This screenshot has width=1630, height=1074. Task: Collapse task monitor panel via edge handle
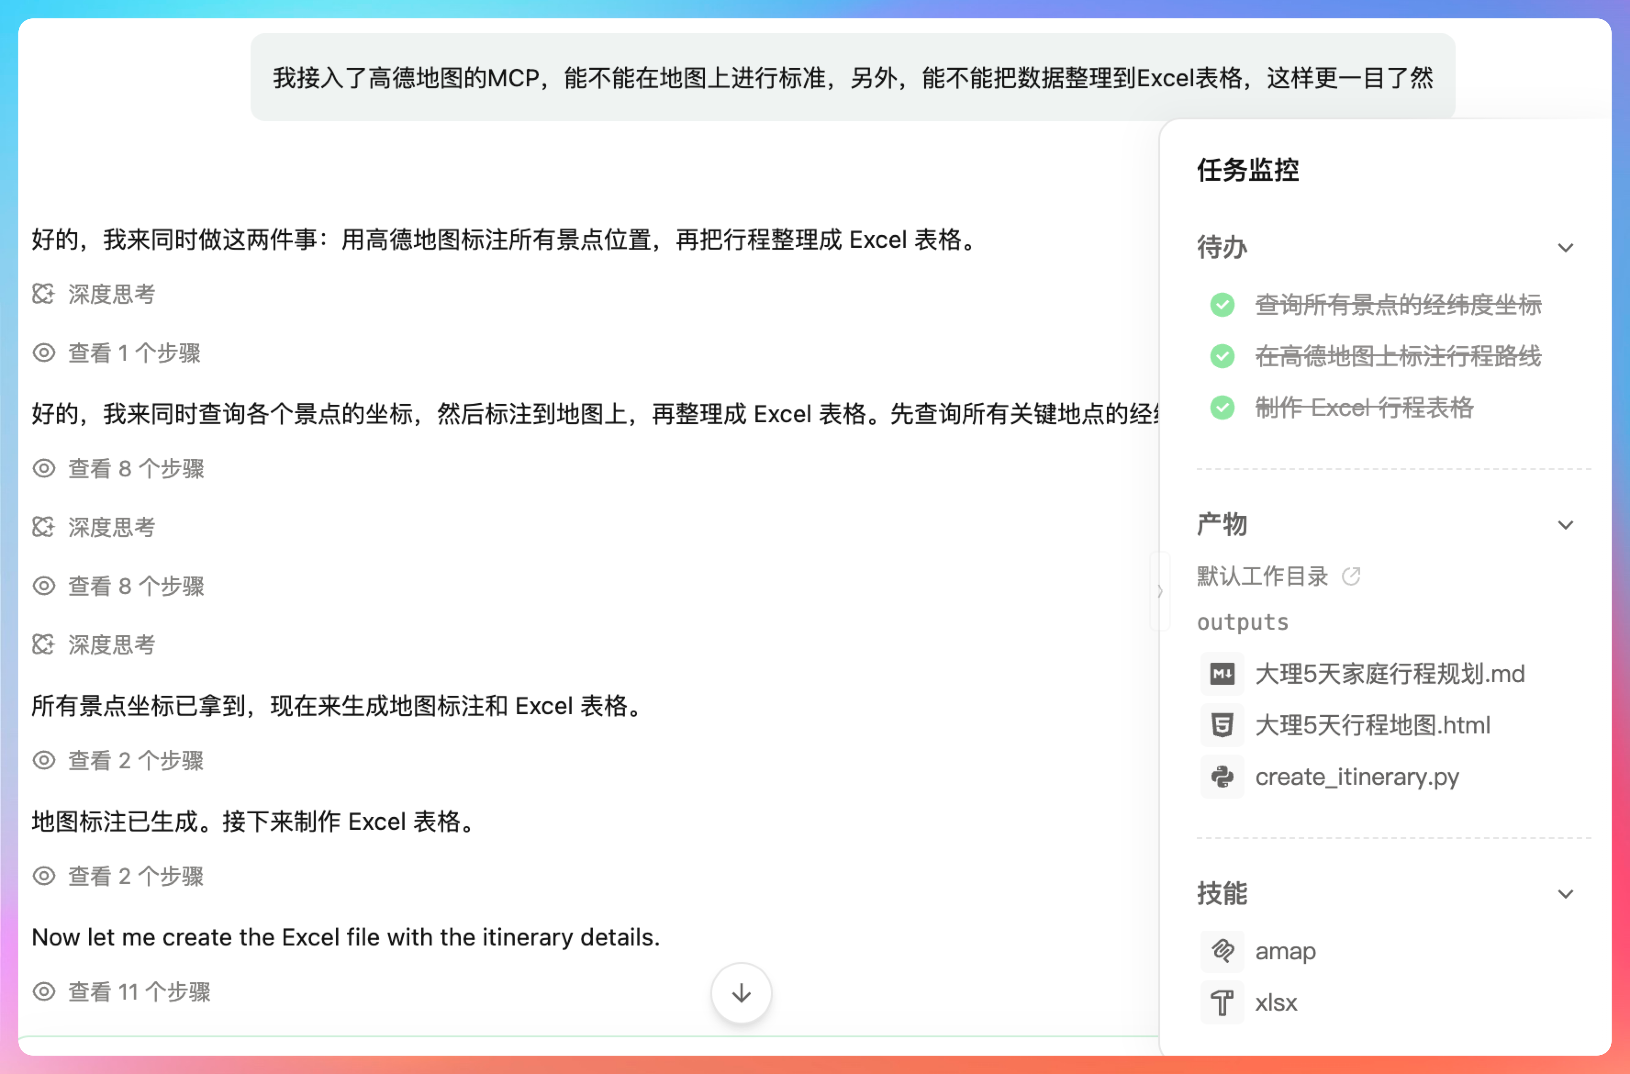coord(1160,591)
